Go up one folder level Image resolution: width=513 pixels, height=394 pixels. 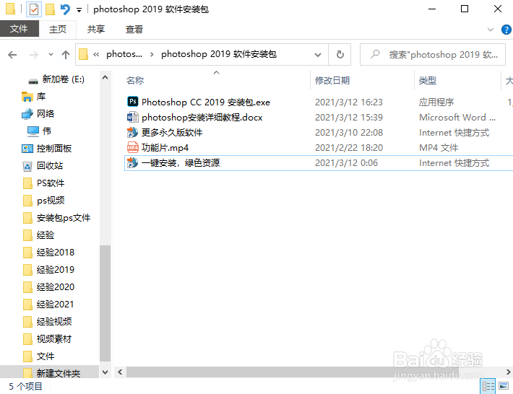tap(66, 55)
